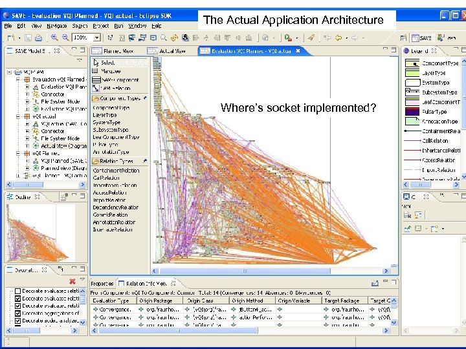Click the align-left toolbar icon
The width and height of the screenshot is (466, 349).
pyautogui.click(x=195, y=37)
